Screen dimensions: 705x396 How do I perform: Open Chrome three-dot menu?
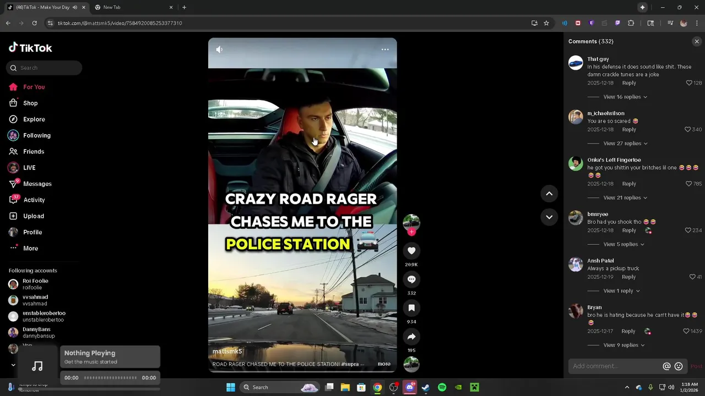(697, 23)
